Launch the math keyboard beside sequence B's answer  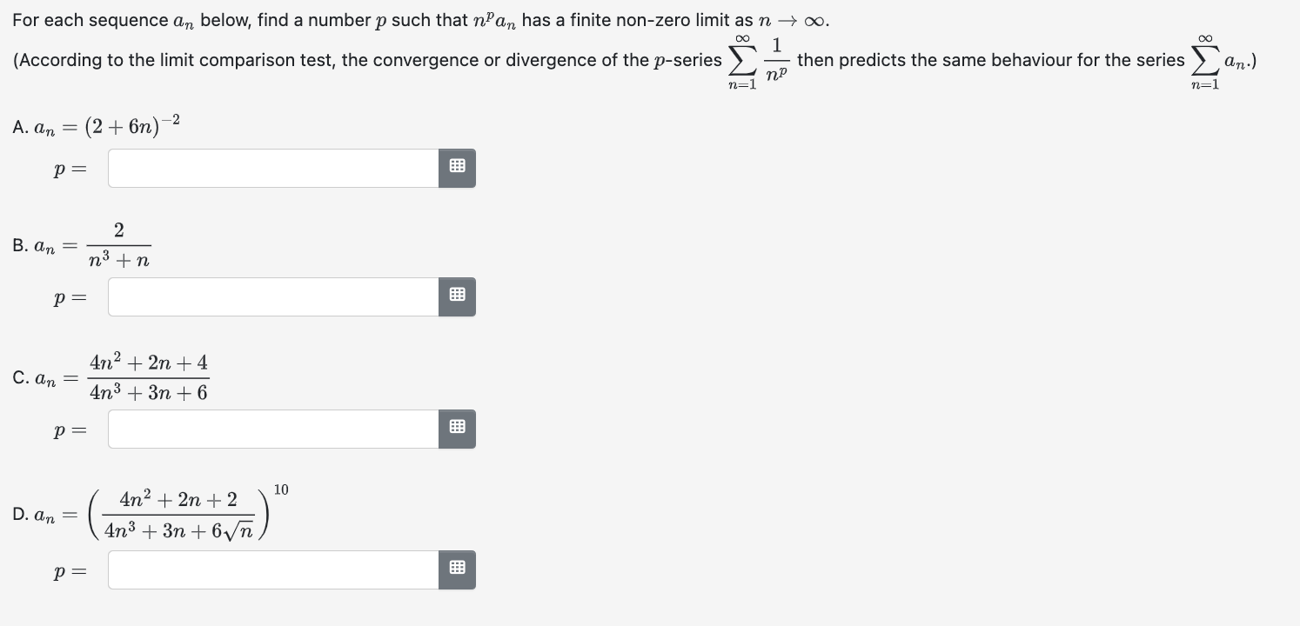click(456, 296)
